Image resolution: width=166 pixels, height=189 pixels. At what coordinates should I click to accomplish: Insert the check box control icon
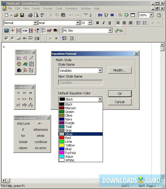tap(6, 38)
